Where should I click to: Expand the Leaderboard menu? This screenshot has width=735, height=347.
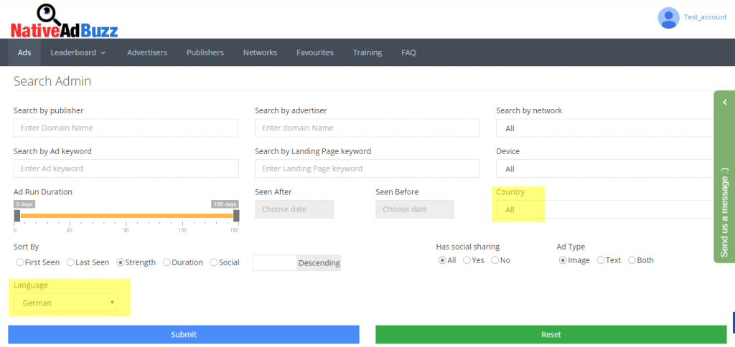(78, 52)
